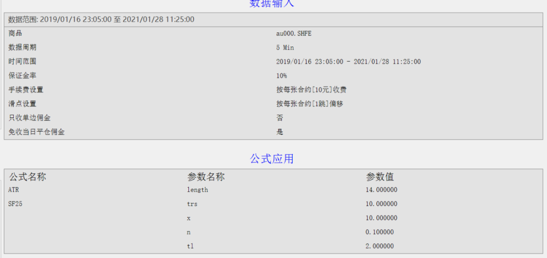
Task: Click the 公式名称 column header
Action: click(x=27, y=177)
